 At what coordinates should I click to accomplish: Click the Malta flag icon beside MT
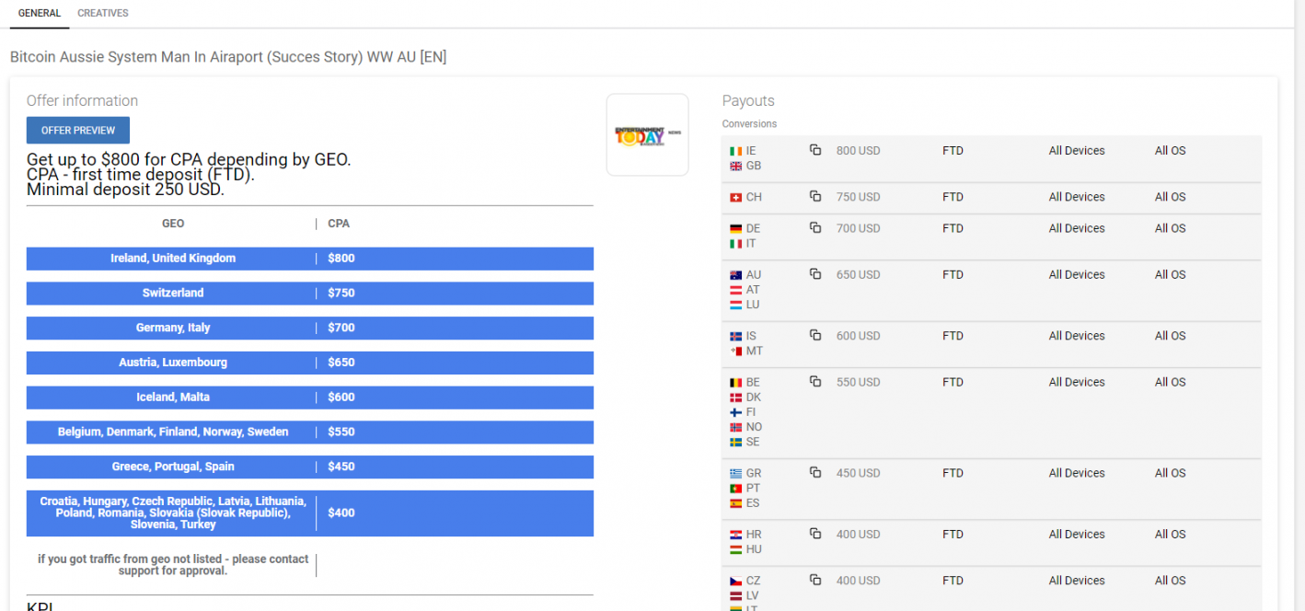[x=735, y=352]
